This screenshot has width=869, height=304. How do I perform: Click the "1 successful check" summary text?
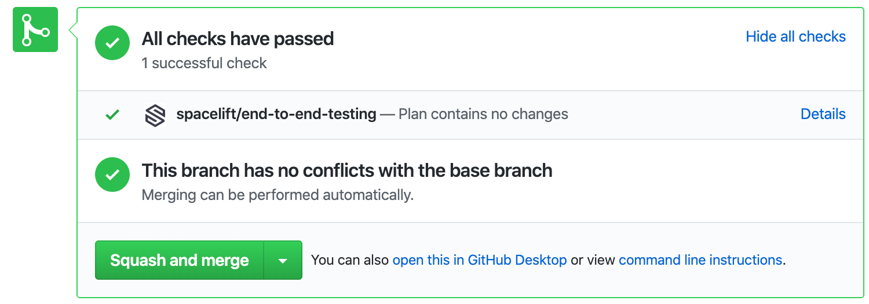coord(204,63)
